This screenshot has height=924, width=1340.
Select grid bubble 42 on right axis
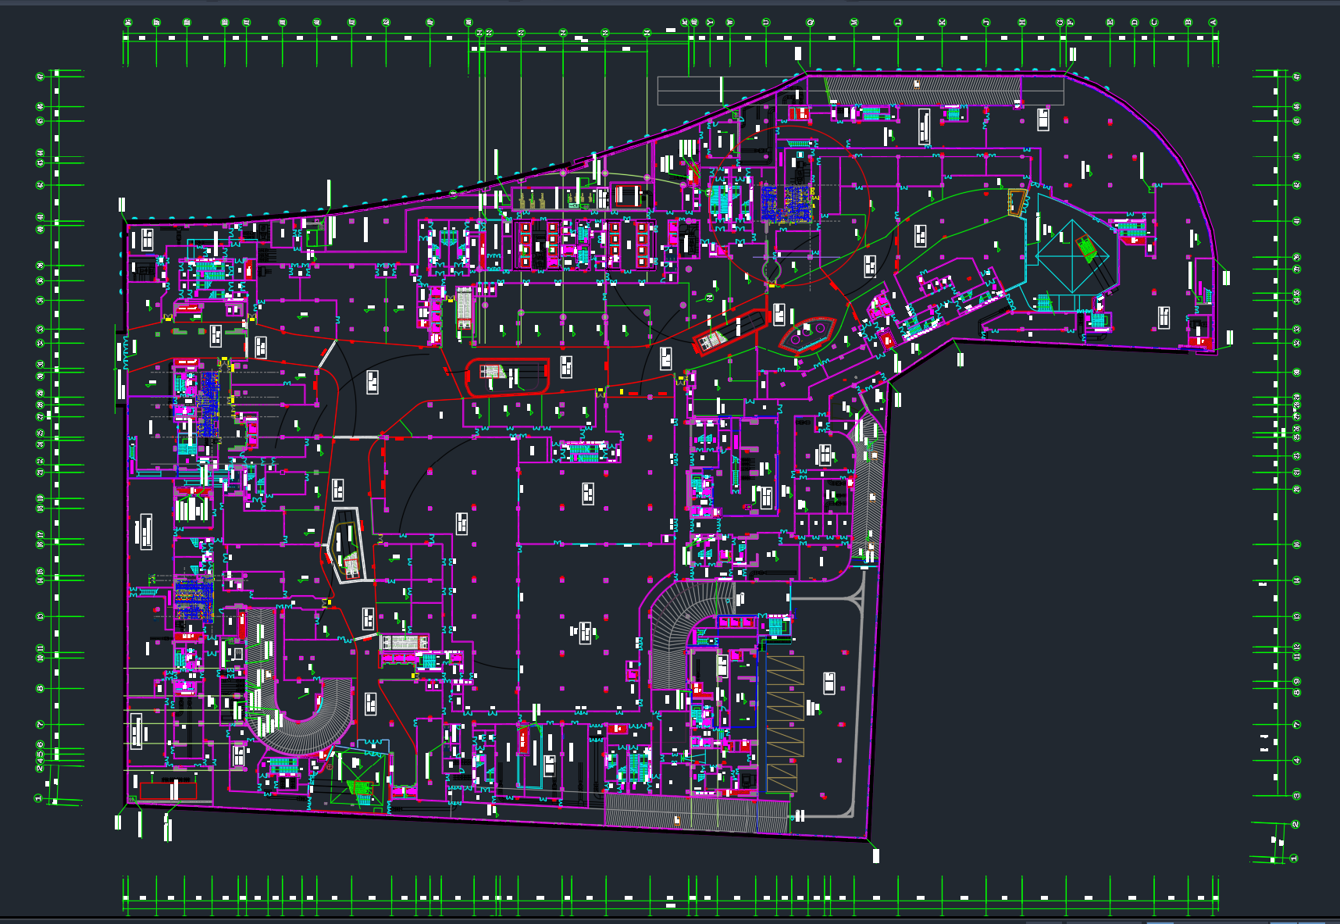coord(1297,185)
